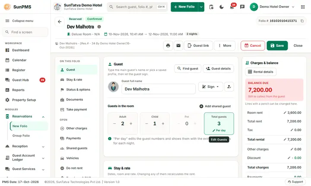
Task: Open Guest Hub from sidebar
Action: [25, 80]
